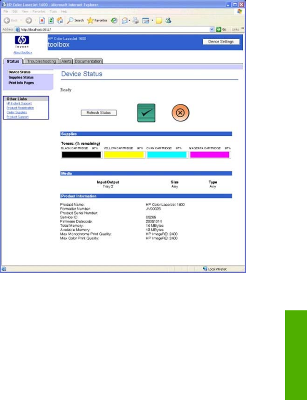Click the Refresh Status button
This screenshot has width=307, height=400.
coord(99,113)
